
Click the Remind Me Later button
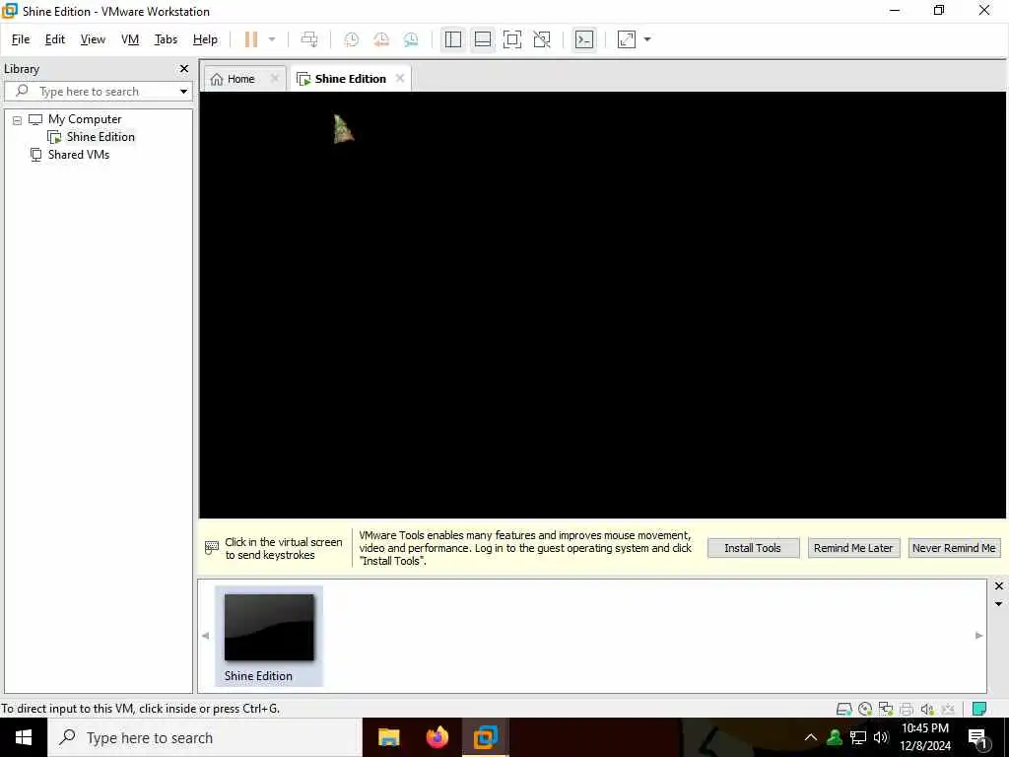(x=853, y=548)
